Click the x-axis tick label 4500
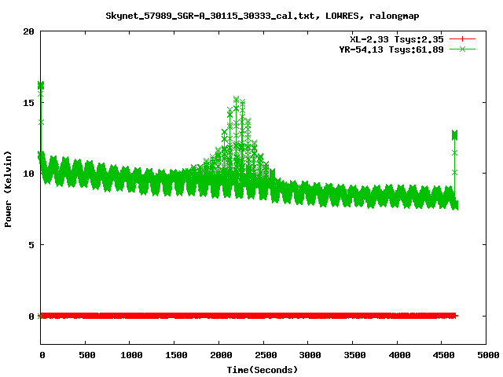This screenshot has width=503, height=377. coord(443,355)
